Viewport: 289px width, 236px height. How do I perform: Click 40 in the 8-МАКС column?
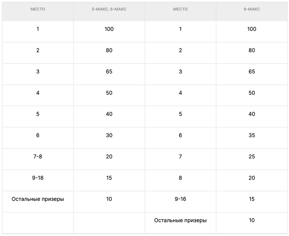point(251,114)
